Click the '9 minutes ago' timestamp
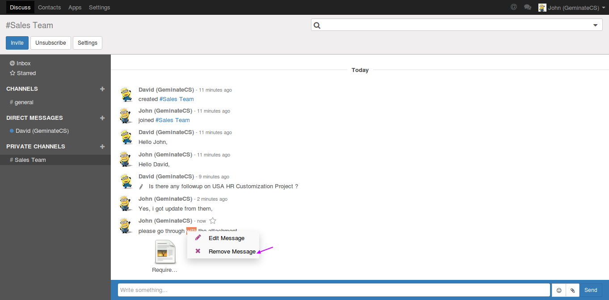The width and height of the screenshot is (609, 300). 214,177
